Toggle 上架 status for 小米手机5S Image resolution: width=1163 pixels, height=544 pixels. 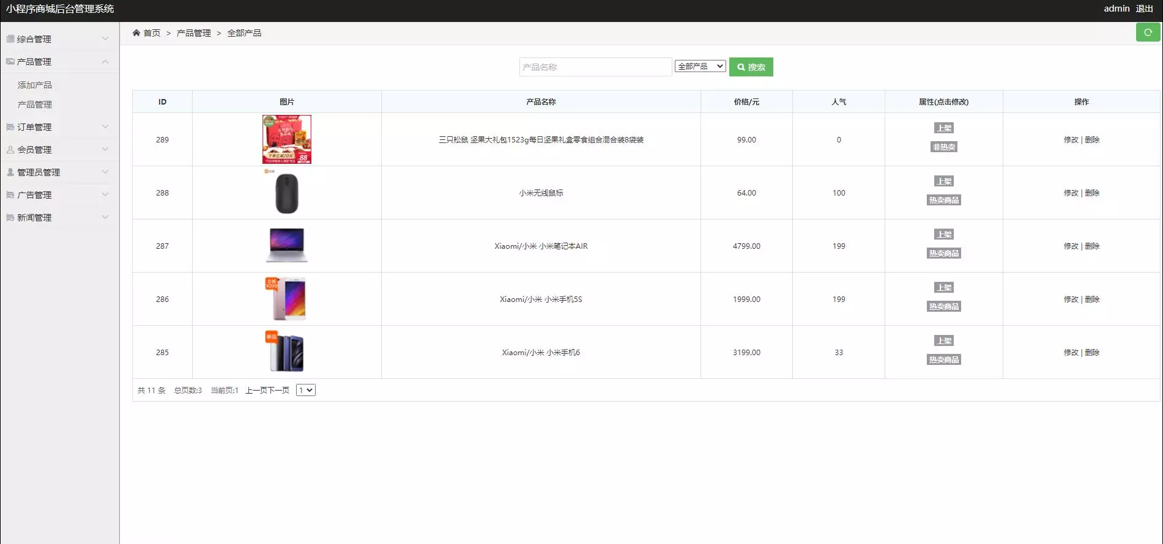tap(943, 287)
